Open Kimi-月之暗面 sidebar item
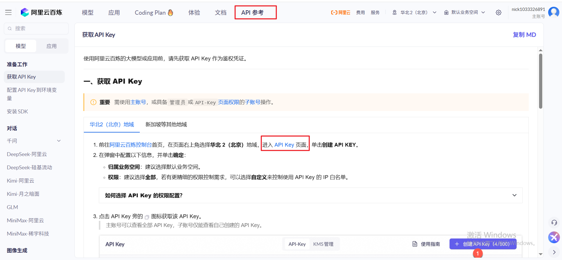 point(23,194)
